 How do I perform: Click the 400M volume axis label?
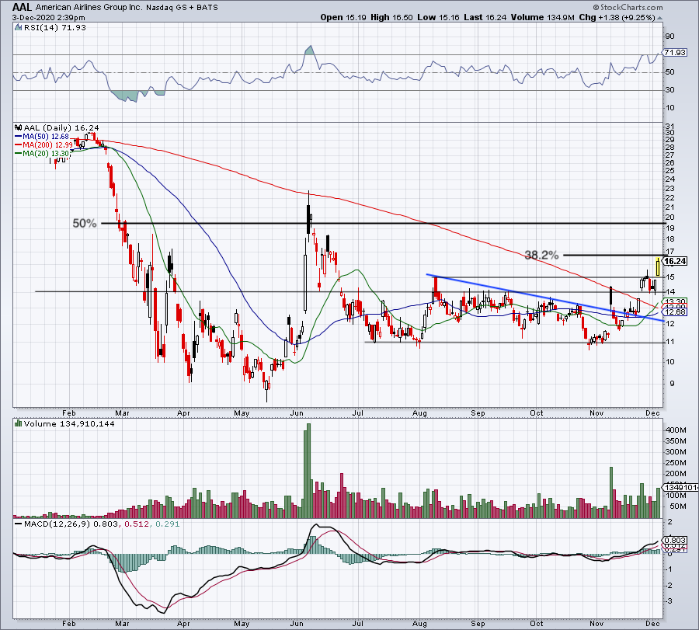pos(676,430)
